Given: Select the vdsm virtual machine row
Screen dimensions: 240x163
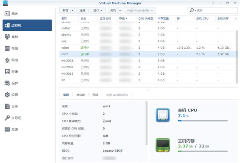Looking at the screenshot, I should coord(148,48).
